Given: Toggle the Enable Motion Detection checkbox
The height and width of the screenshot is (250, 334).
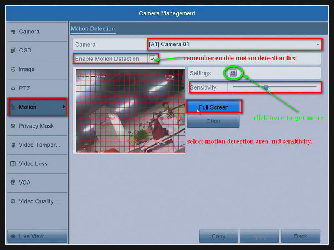Looking at the screenshot, I should pos(152,59).
